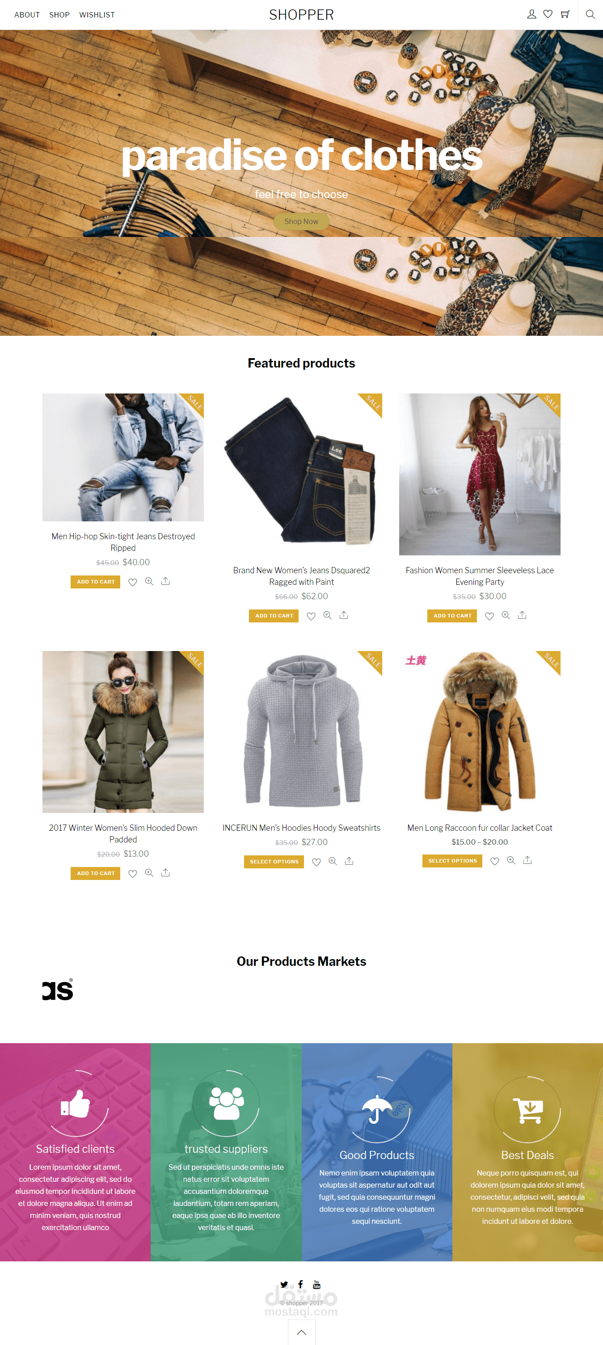This screenshot has width=603, height=1345.
Task: Open the ABOUT menu item
Action: [x=27, y=15]
